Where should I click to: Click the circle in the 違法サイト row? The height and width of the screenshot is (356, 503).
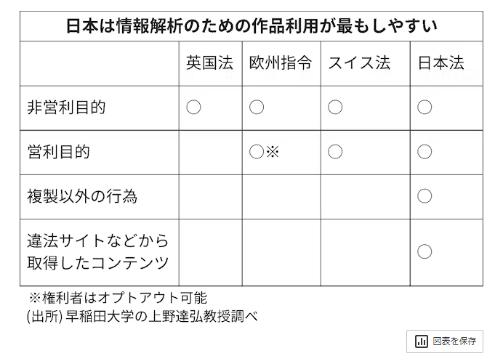point(424,251)
